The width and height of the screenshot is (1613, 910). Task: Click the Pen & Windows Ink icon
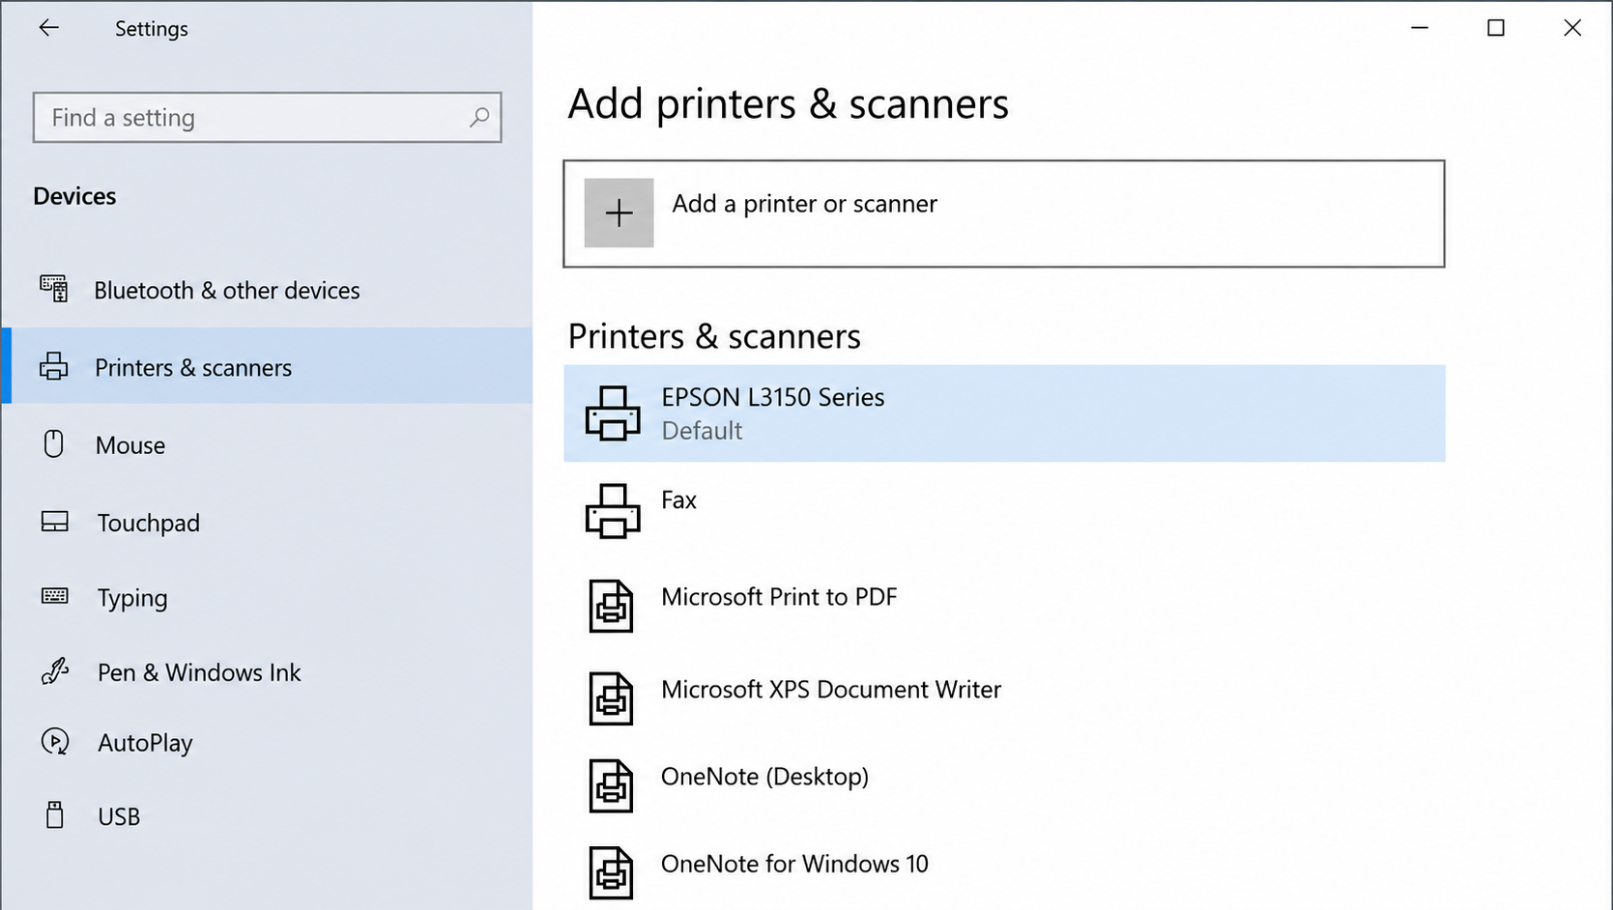[x=55, y=670]
